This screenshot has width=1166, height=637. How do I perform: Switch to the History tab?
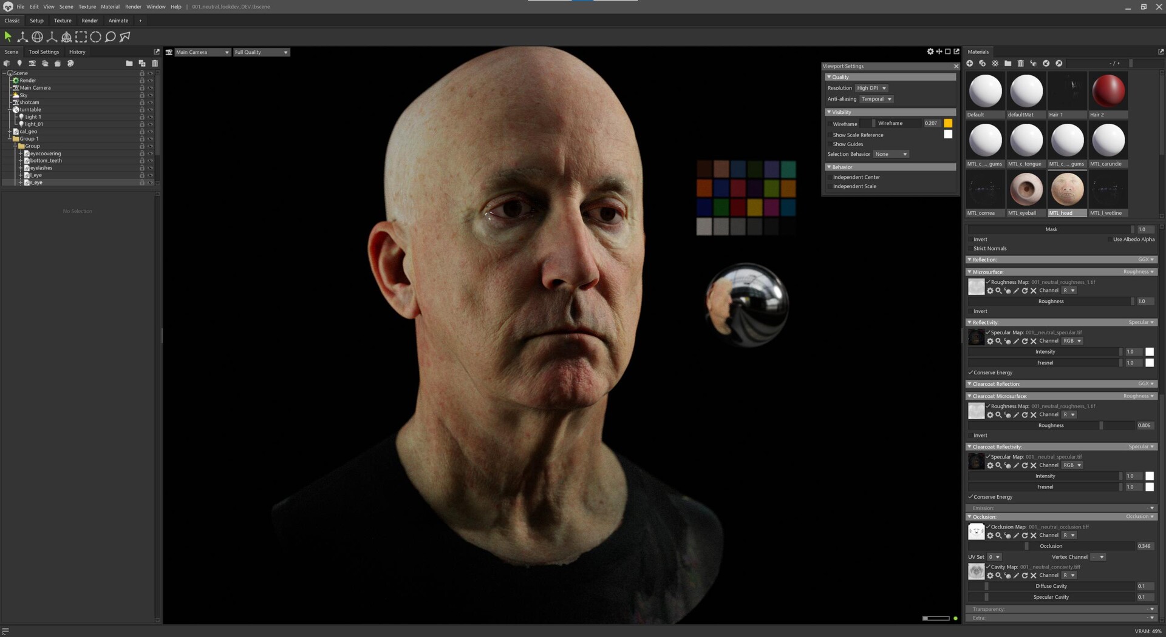tap(77, 52)
